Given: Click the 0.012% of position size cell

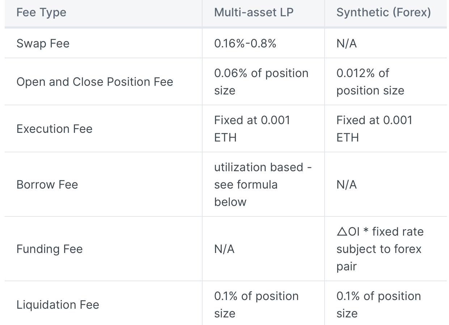Looking at the screenshot, I should tap(370, 82).
